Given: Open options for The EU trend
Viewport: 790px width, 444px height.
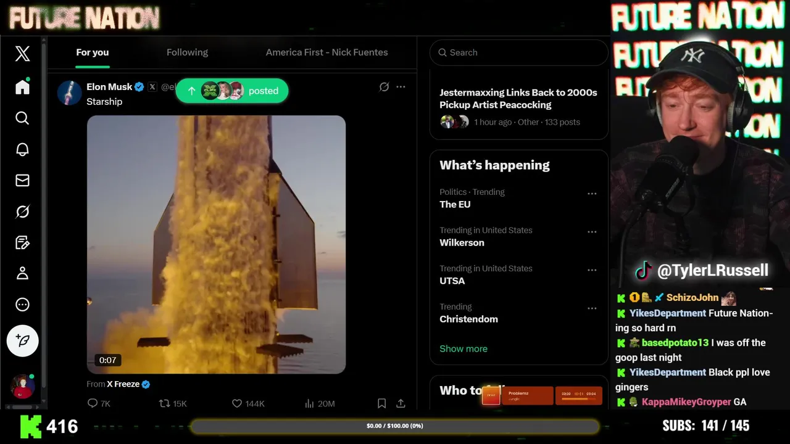Looking at the screenshot, I should tap(592, 194).
